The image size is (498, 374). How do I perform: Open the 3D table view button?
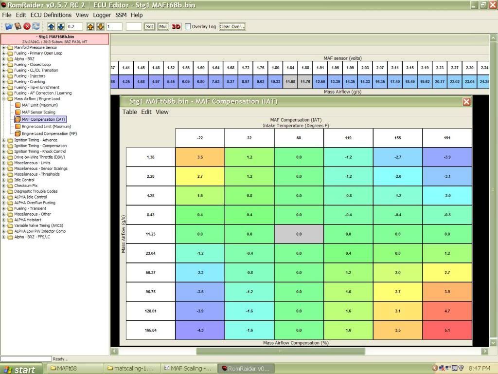(176, 26)
